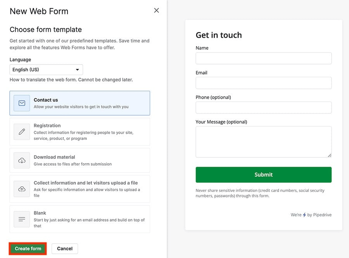The height and width of the screenshot is (258, 349).
Task: Choose the Download material template
Action: 79,160
